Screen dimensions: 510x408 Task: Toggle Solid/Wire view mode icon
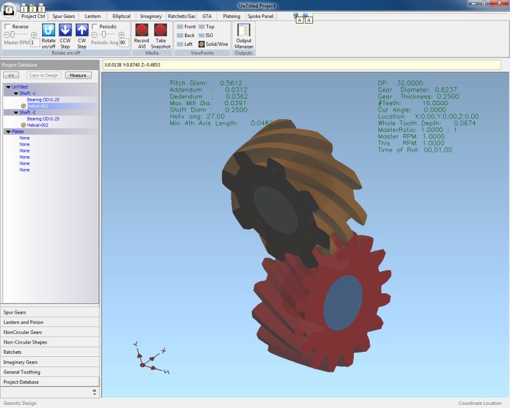pyautogui.click(x=201, y=44)
